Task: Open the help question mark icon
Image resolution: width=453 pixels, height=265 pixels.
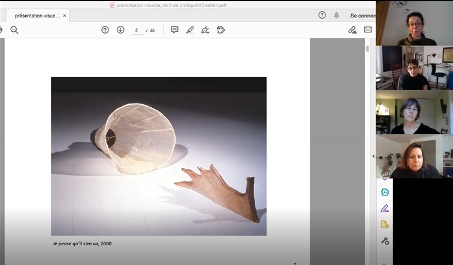Action: 322,15
